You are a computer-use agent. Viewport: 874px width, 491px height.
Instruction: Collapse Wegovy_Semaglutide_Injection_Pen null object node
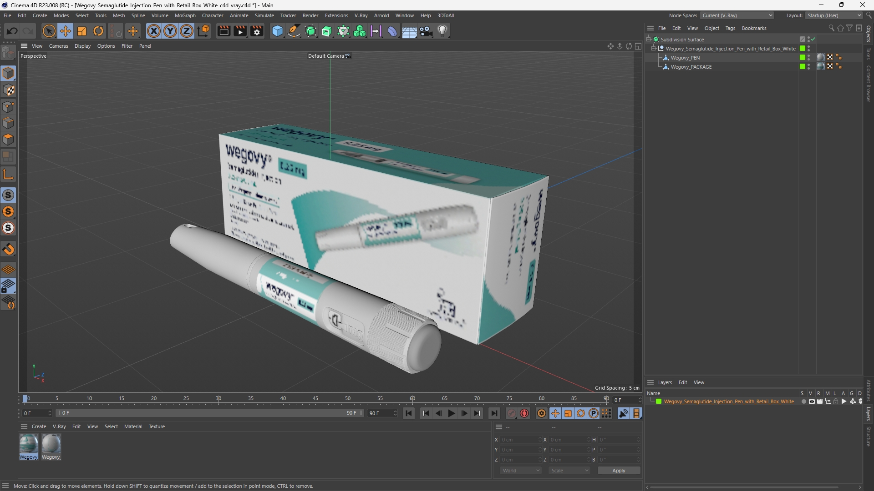click(x=654, y=49)
